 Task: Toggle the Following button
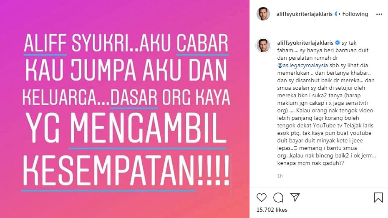(x=355, y=14)
